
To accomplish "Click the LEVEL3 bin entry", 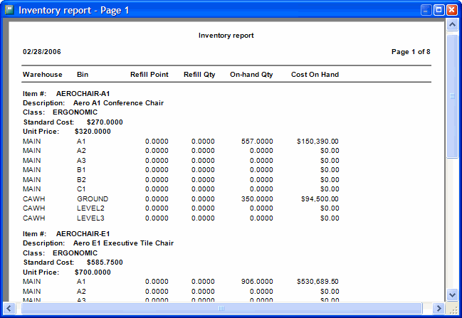I will point(90,218).
